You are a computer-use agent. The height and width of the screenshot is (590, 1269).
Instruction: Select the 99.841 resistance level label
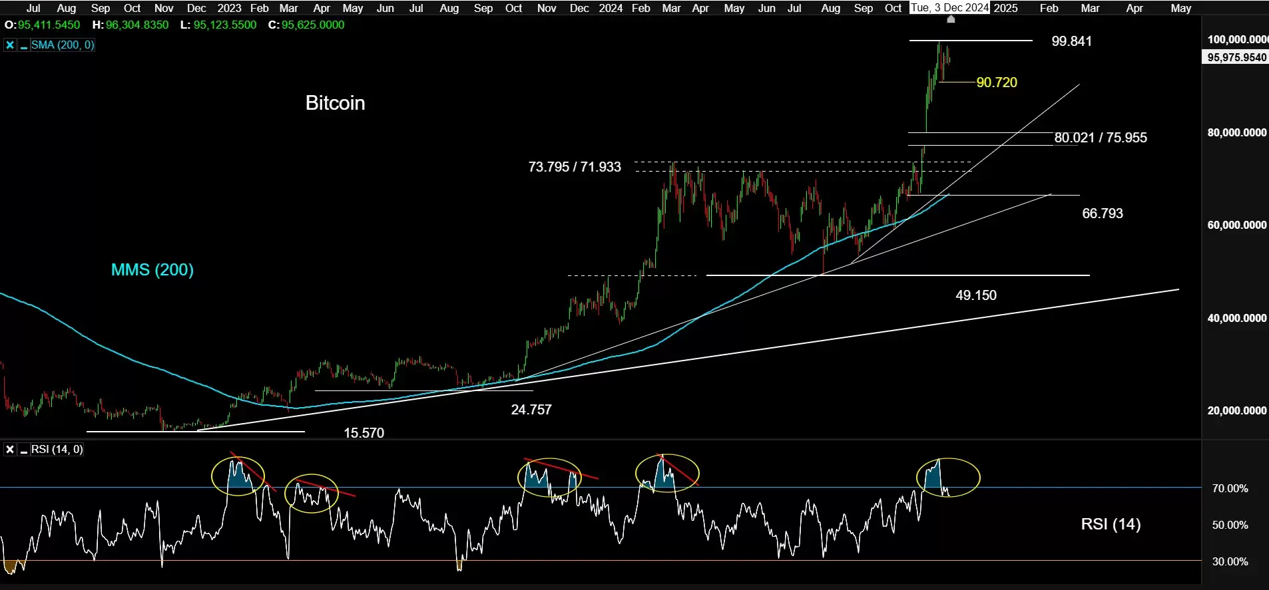point(1071,41)
